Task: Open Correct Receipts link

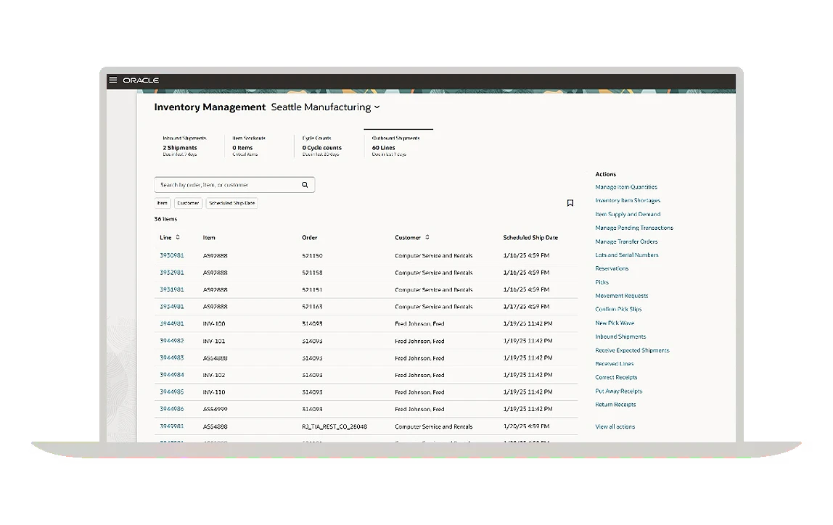Action: [616, 377]
